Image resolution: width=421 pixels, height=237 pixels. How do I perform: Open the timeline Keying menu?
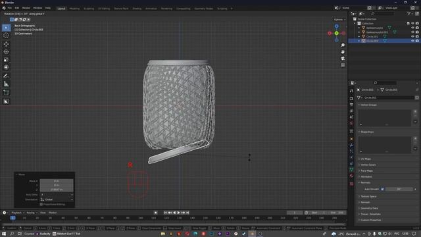pyautogui.click(x=32, y=213)
